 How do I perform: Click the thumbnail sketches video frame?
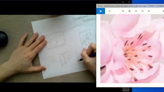[x=48, y=49]
